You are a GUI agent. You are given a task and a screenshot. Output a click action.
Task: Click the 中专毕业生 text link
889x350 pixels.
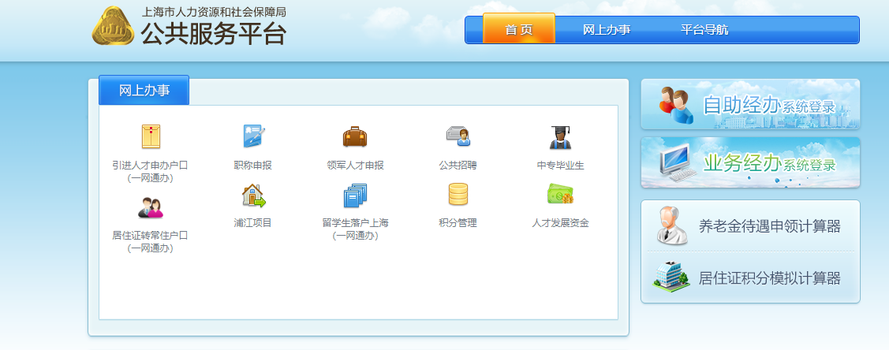click(x=560, y=166)
